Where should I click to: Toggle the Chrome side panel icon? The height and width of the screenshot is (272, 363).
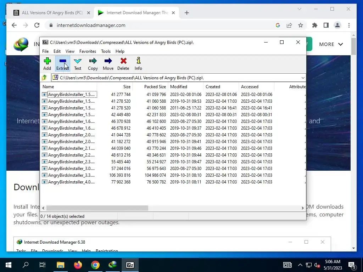coord(326,25)
